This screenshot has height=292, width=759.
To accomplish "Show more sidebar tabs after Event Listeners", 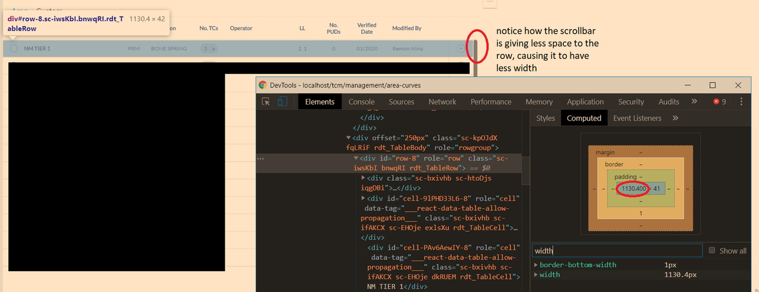I will click(x=675, y=118).
